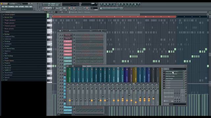
Task: Open the HELP menu
Action: (31, 7)
